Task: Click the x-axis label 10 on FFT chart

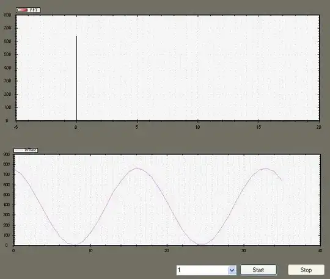Action: (197, 127)
